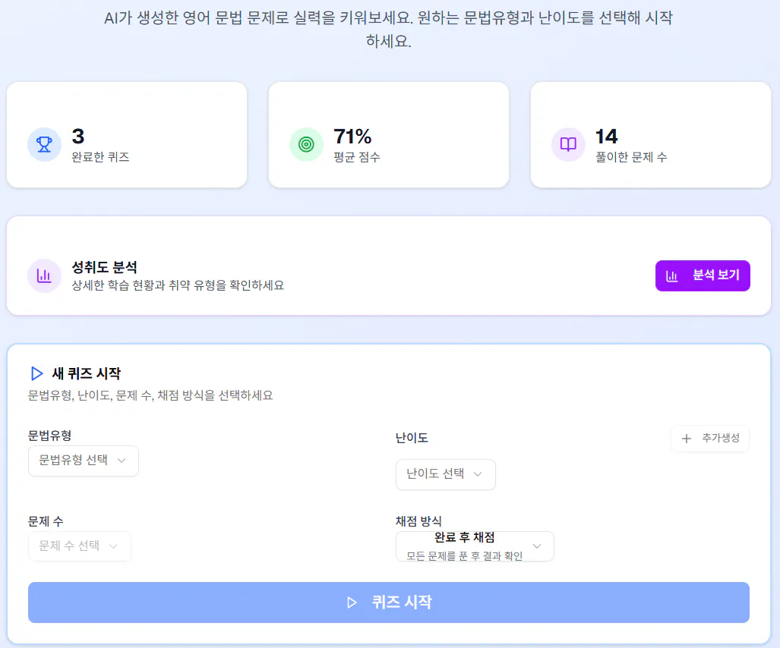Expand the 완료 후 채점 grading dropdown
Viewport: 780px width, 648px height.
(475, 546)
